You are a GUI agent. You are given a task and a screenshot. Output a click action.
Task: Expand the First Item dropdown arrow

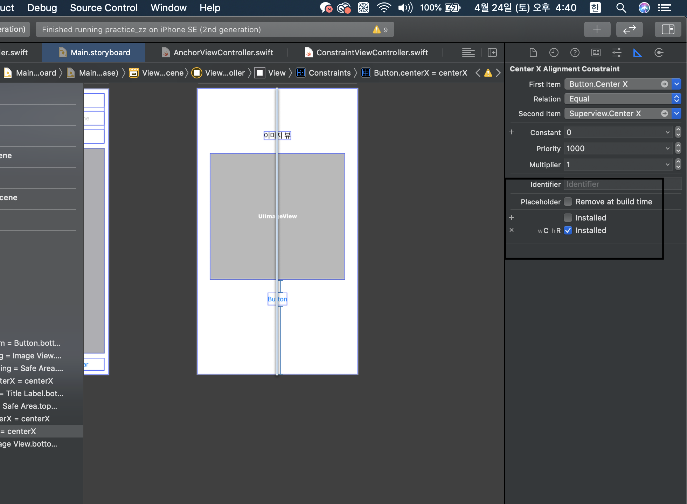676,84
